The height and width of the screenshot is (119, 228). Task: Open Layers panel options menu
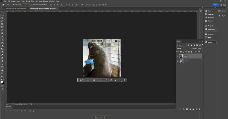tap(202, 41)
